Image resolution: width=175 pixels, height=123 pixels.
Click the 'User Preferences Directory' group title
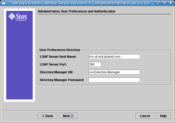click(x=60, y=50)
